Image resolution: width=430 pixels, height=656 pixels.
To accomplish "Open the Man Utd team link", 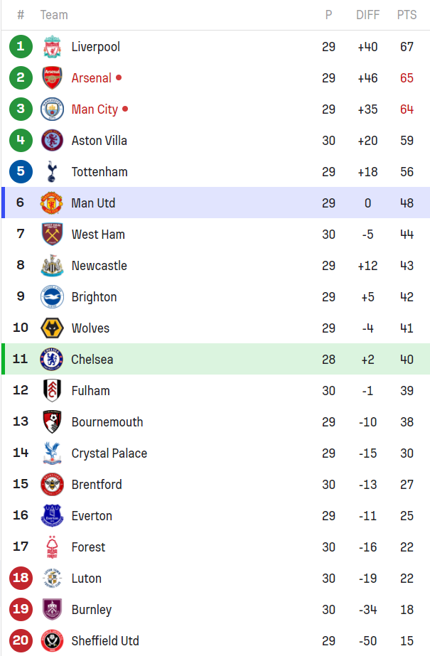I will click(x=93, y=203).
